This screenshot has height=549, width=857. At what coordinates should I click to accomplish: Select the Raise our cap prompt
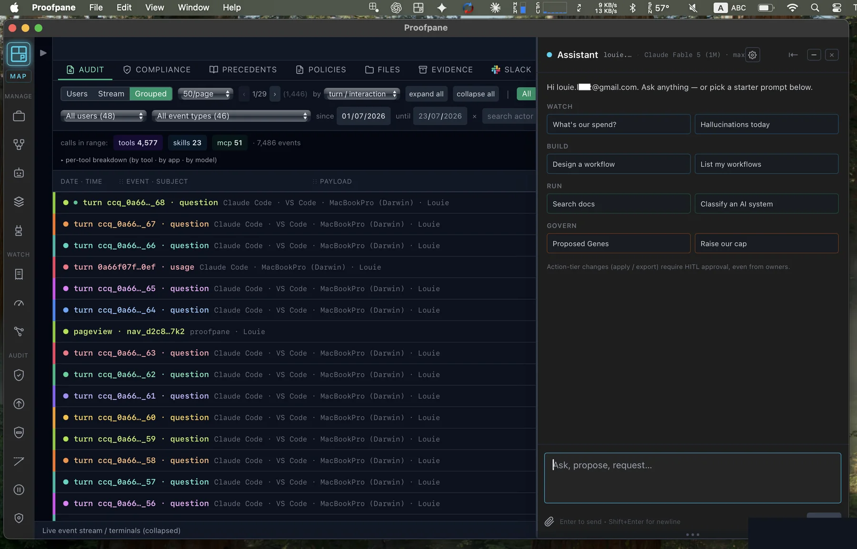pos(767,244)
